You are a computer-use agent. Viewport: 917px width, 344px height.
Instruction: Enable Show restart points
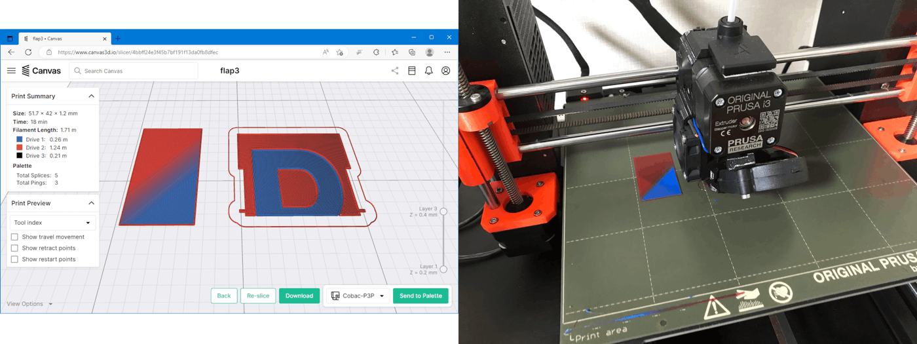point(14,259)
